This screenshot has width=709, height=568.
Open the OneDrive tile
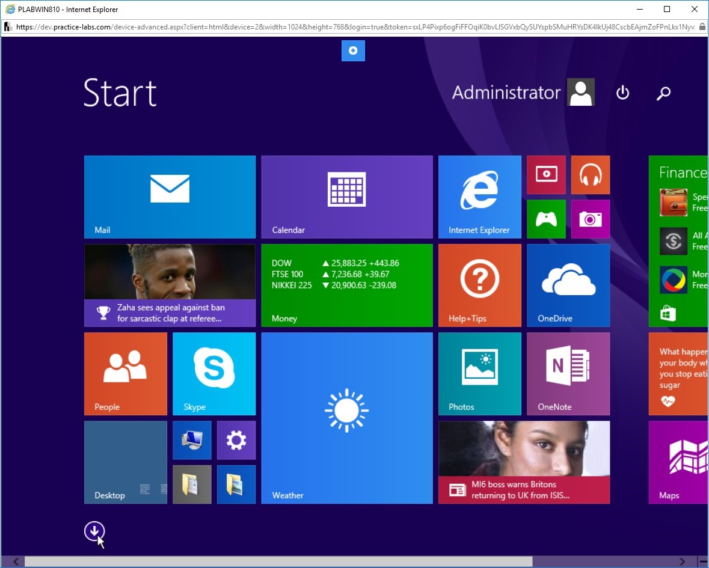click(x=568, y=286)
